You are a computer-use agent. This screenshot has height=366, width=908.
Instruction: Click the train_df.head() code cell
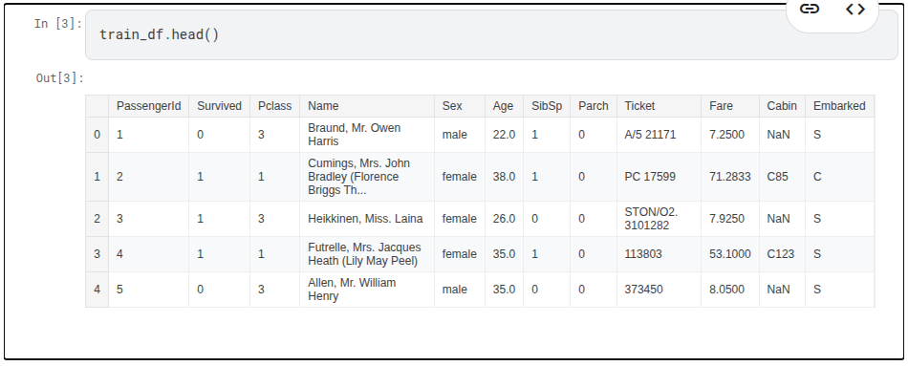[491, 34]
